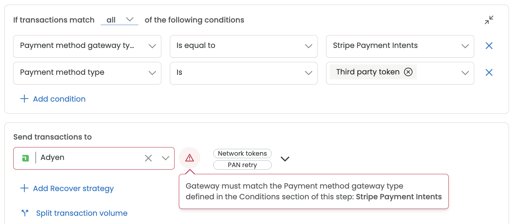This screenshot has height=224, width=514.
Task: Remove the Payment method gateway type condition
Action: [x=489, y=46]
